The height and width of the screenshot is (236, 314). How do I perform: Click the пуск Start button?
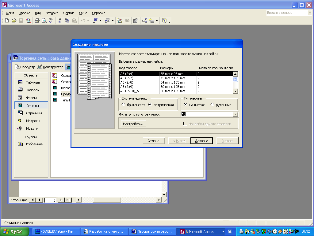point(14,232)
